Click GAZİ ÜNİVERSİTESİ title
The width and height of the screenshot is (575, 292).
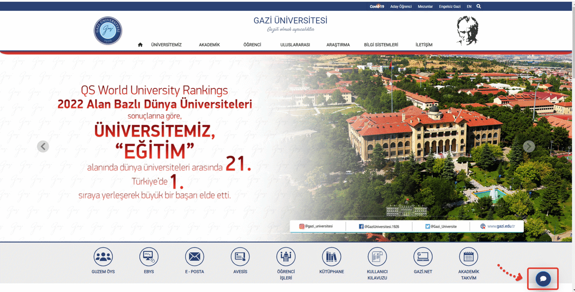290,21
